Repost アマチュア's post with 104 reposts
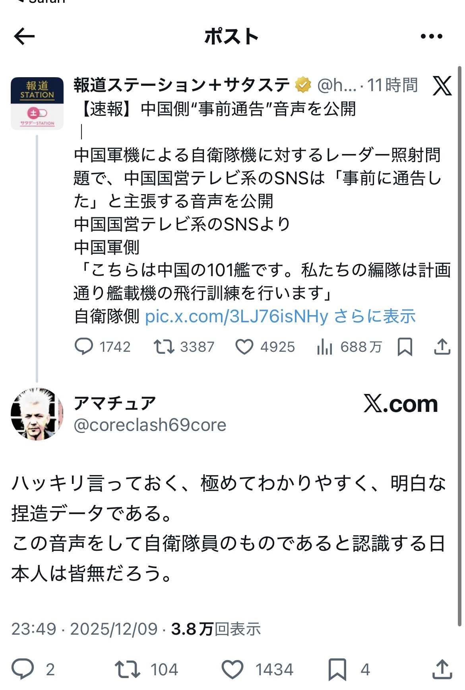Screen dimensions: 465x690 [x=127, y=669]
